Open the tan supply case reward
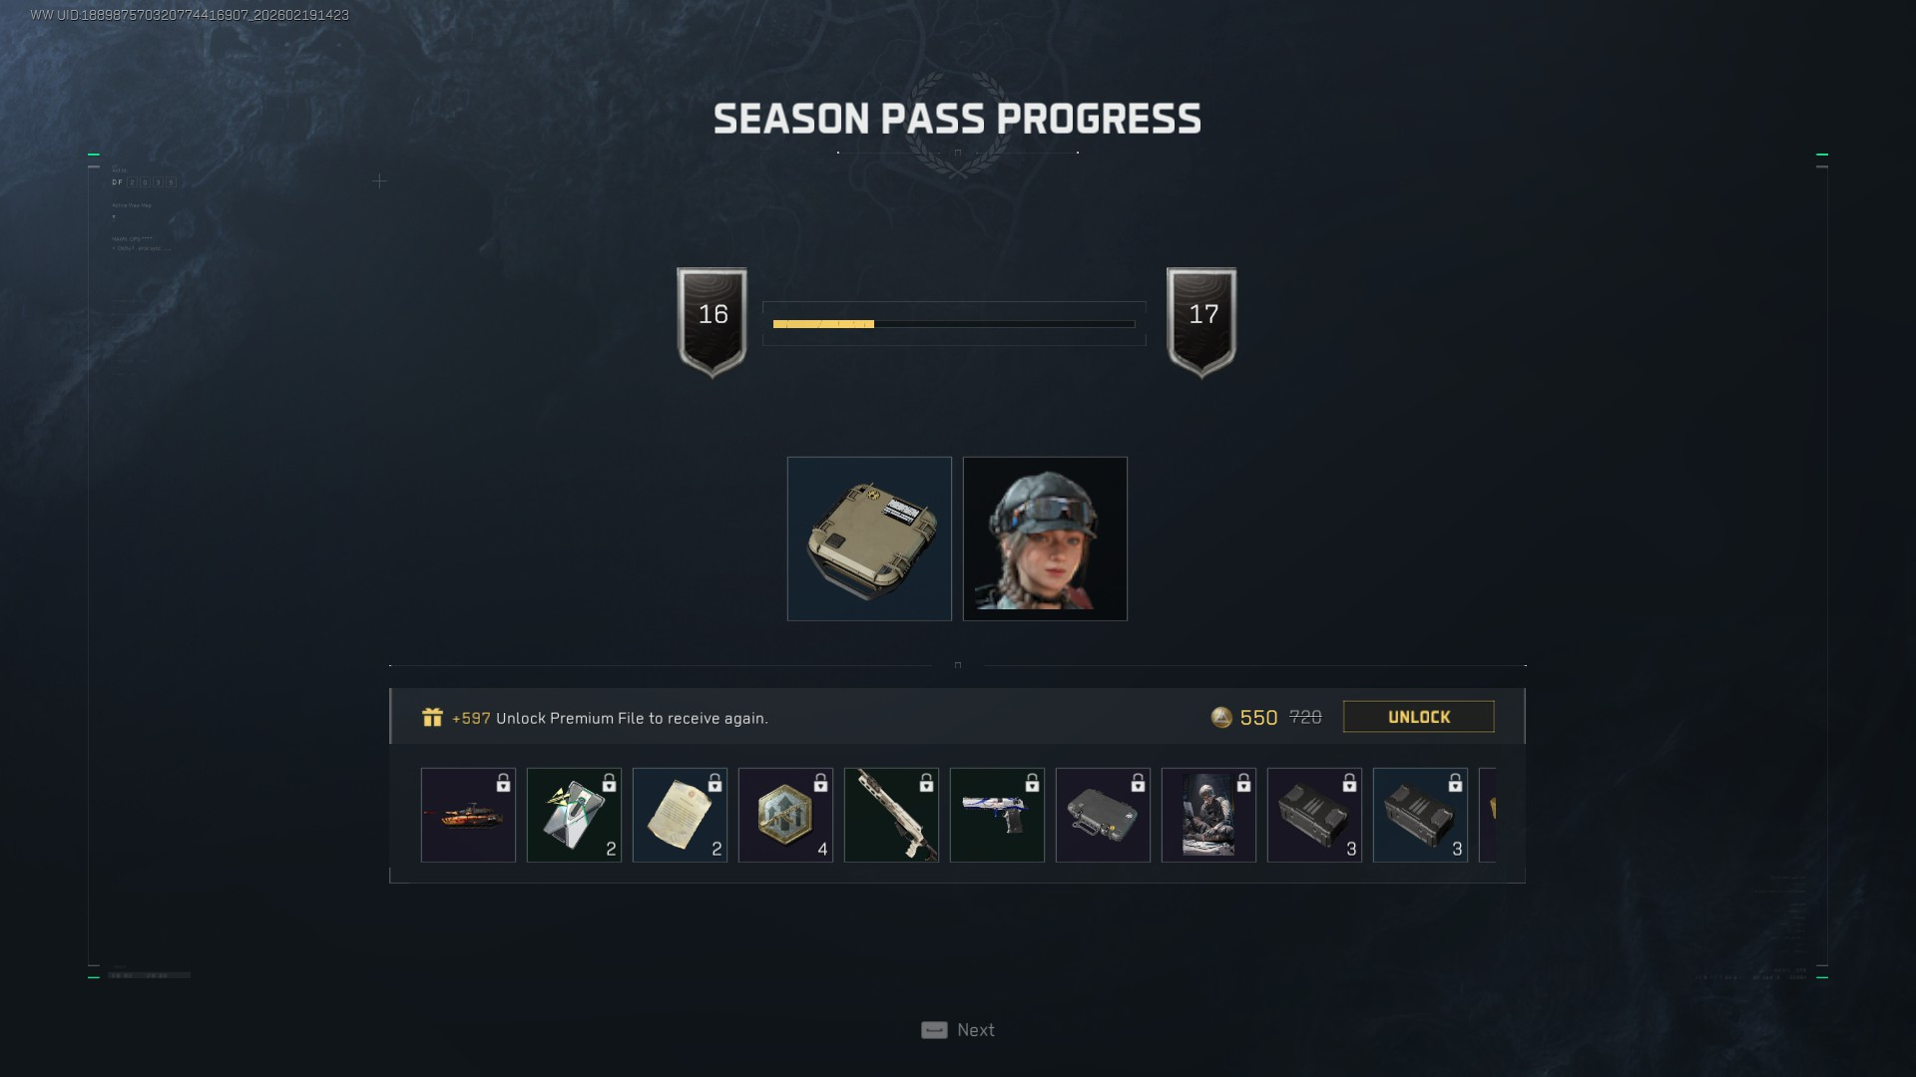The width and height of the screenshot is (1916, 1077). [x=869, y=538]
